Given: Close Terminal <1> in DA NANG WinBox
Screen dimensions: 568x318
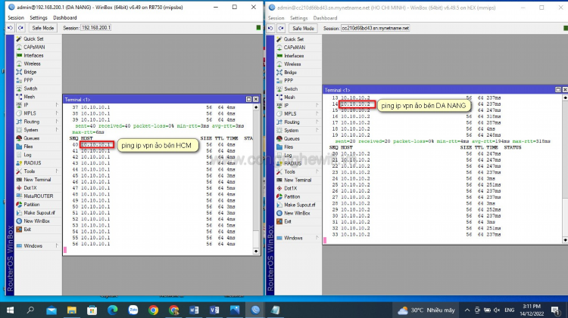Looking at the screenshot, I should coord(256,99).
